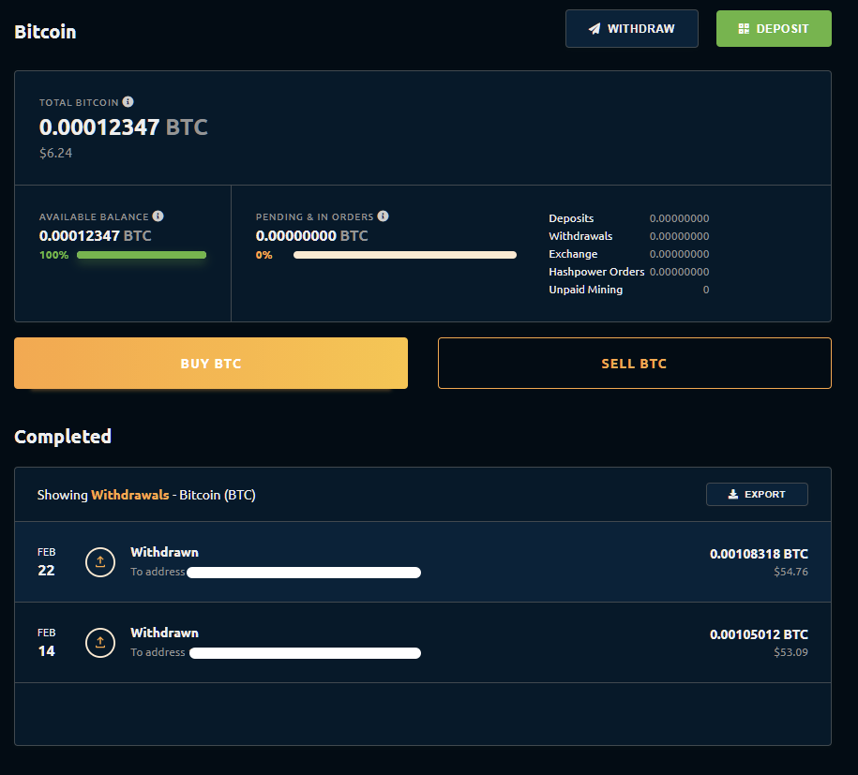This screenshot has width=858, height=775.
Task: Click the total 0.00012347 BTC value
Action: [123, 127]
